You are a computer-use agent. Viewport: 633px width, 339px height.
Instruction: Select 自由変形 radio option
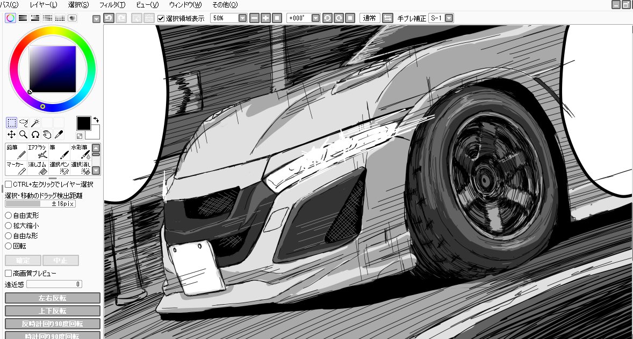(x=8, y=216)
